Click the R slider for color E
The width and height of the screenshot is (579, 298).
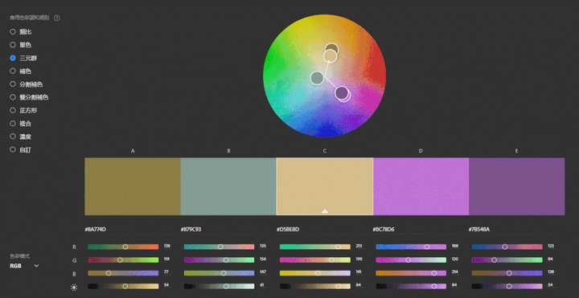click(507, 247)
